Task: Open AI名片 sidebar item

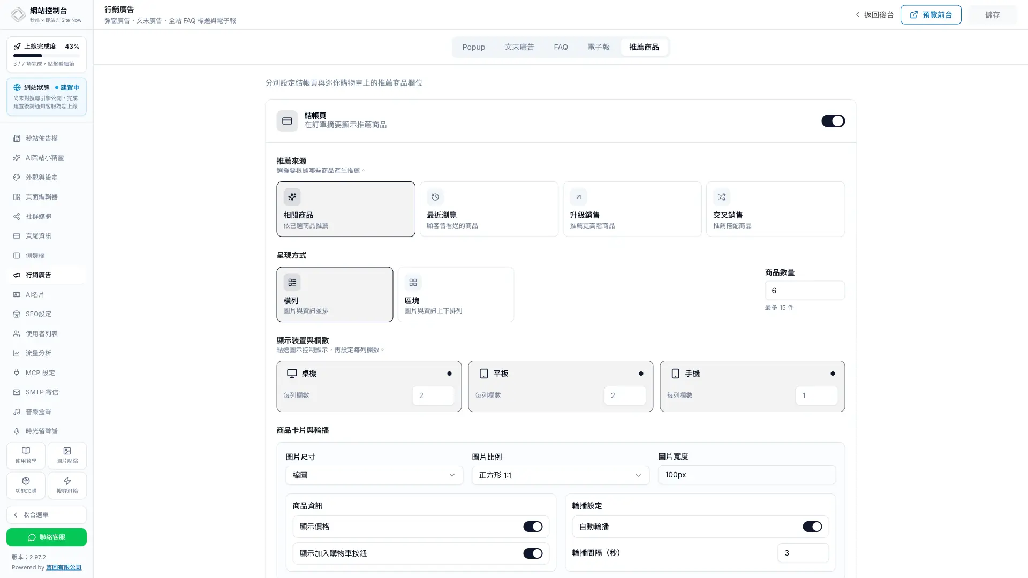Action: pos(47,294)
